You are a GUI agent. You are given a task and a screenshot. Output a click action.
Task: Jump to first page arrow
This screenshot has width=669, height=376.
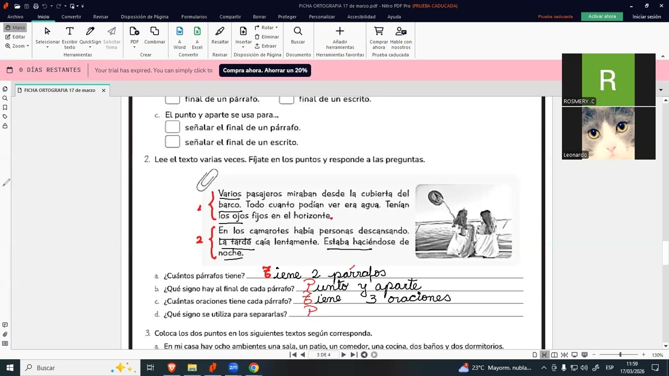(293, 355)
